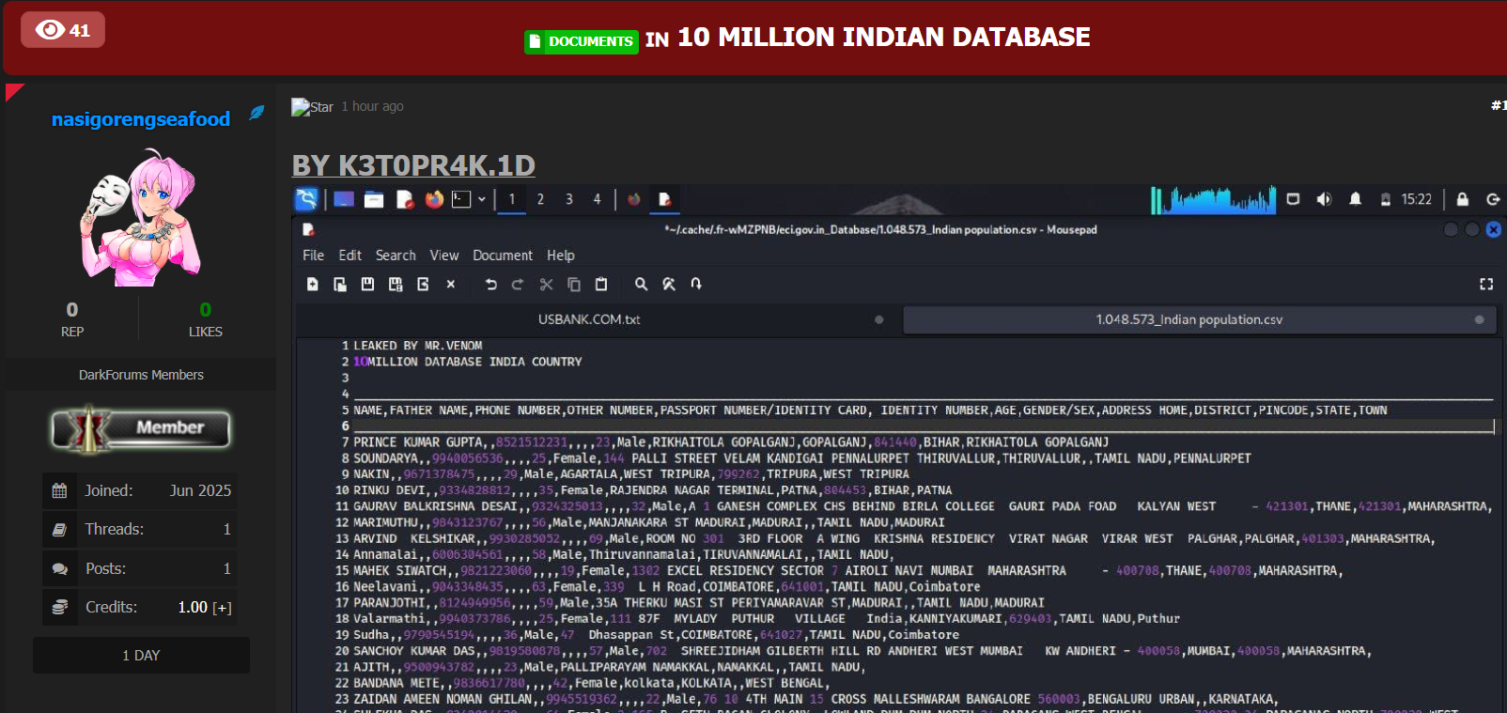This screenshot has width=1507, height=713.
Task: Click the green DOCUMENTS category badge
Action: [582, 41]
